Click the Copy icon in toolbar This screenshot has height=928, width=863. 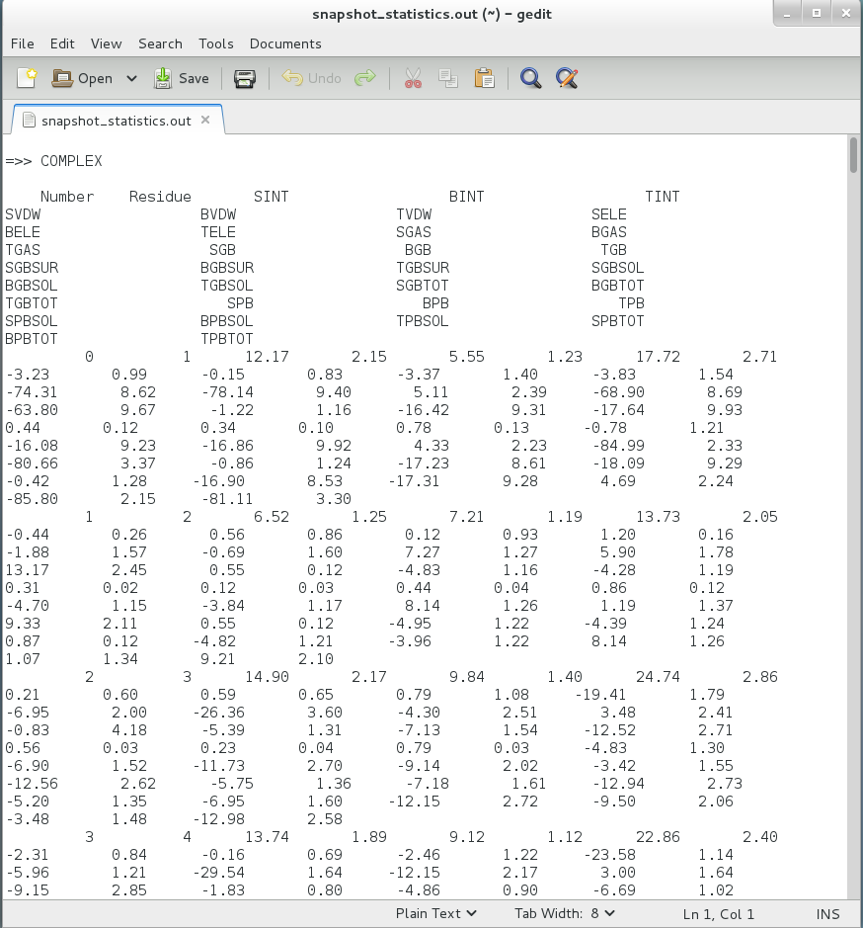(448, 78)
